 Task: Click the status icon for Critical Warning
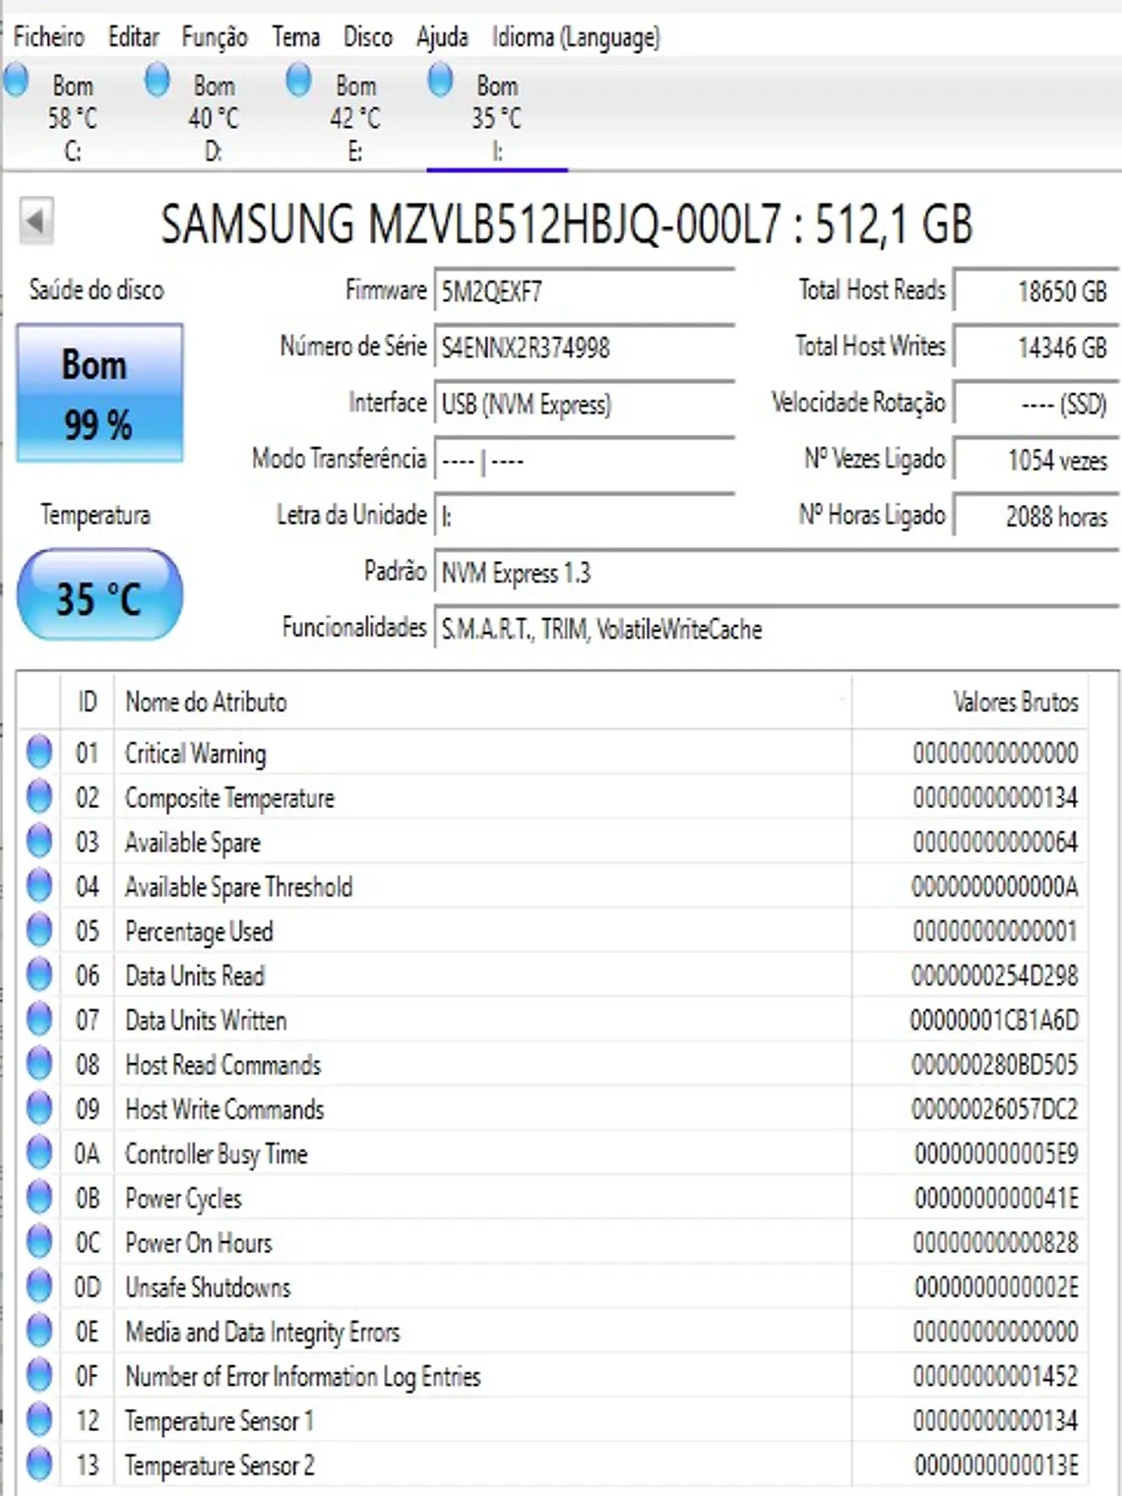point(39,752)
